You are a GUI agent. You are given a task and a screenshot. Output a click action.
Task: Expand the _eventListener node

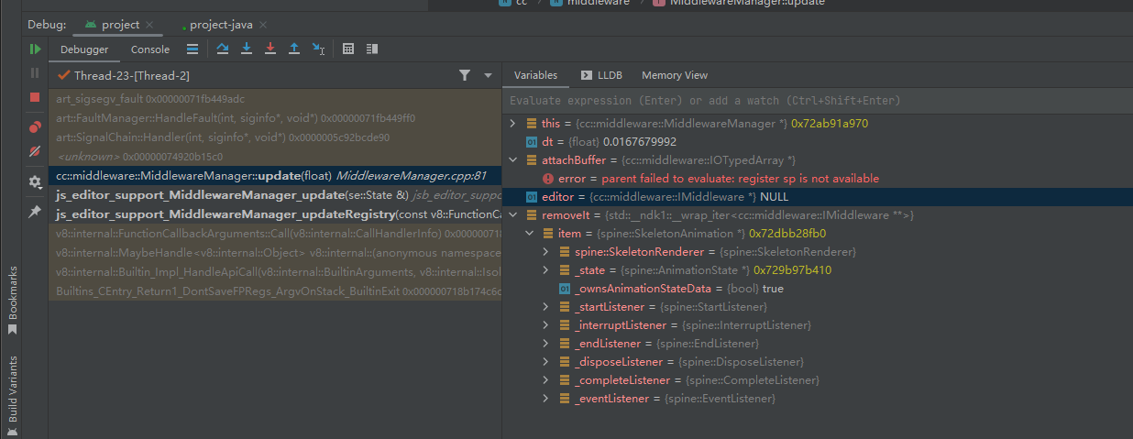[x=546, y=398]
